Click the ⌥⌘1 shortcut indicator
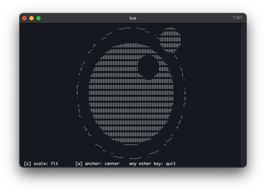This screenshot has width=266, height=193. point(237,18)
